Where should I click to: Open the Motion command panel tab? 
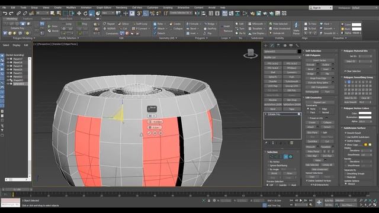pos(285,46)
